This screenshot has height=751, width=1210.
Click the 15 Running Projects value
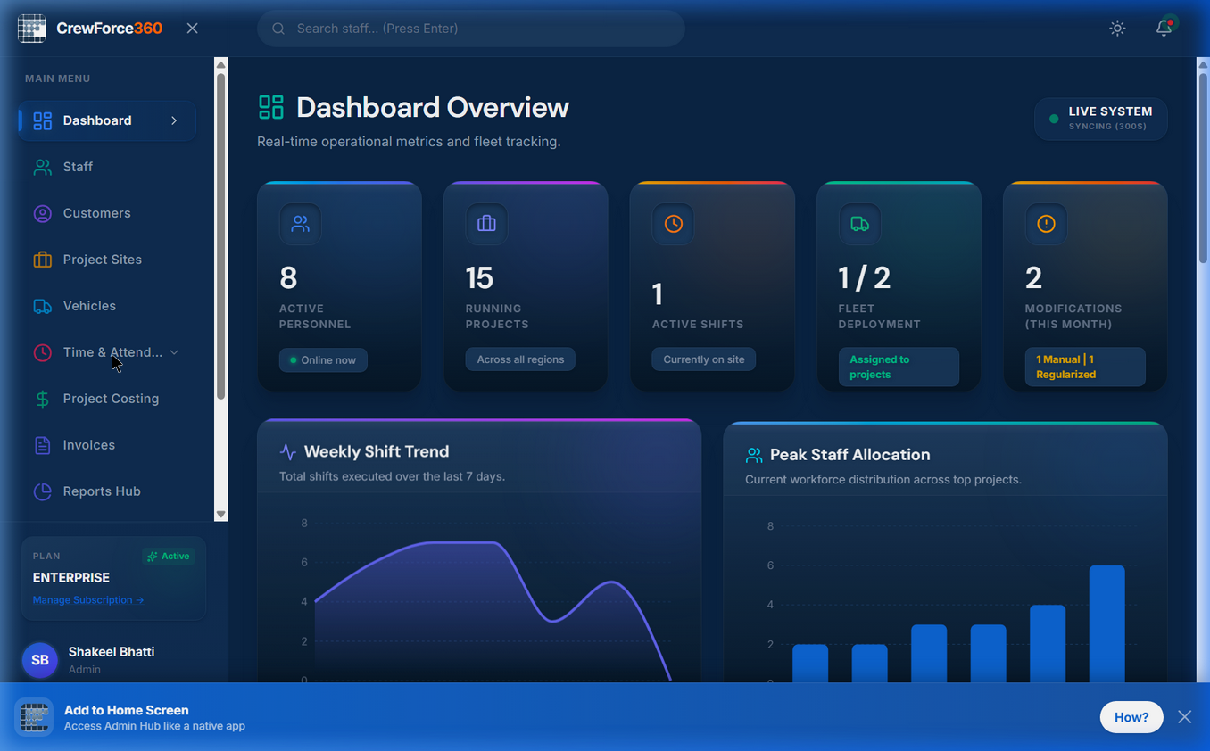(x=479, y=278)
